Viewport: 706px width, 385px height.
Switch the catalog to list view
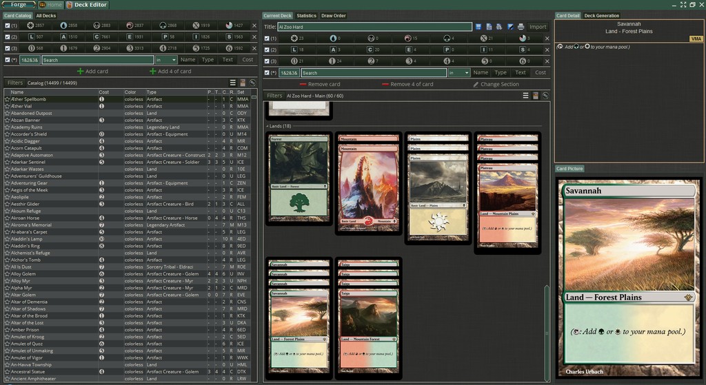[233, 83]
